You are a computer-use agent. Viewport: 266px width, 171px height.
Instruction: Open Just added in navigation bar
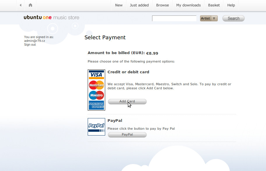click(139, 5)
